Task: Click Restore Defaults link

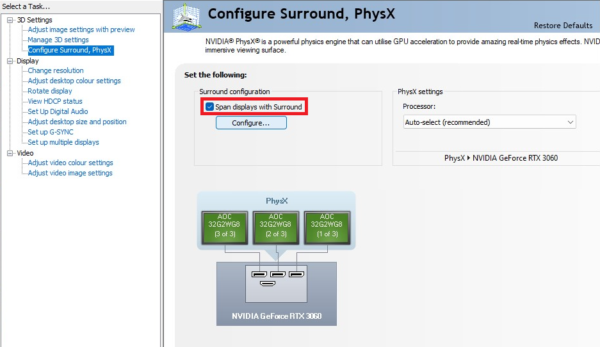Action: point(563,26)
